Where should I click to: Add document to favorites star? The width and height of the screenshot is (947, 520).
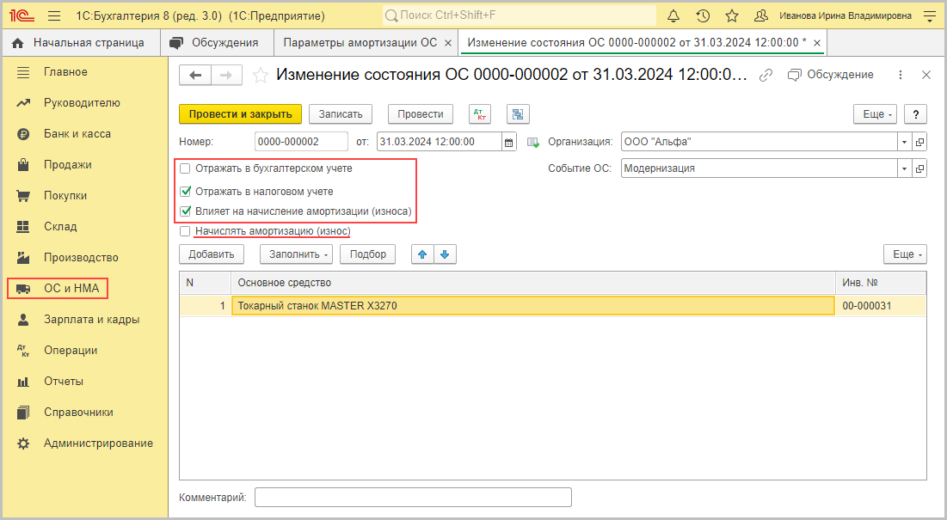pyautogui.click(x=261, y=76)
